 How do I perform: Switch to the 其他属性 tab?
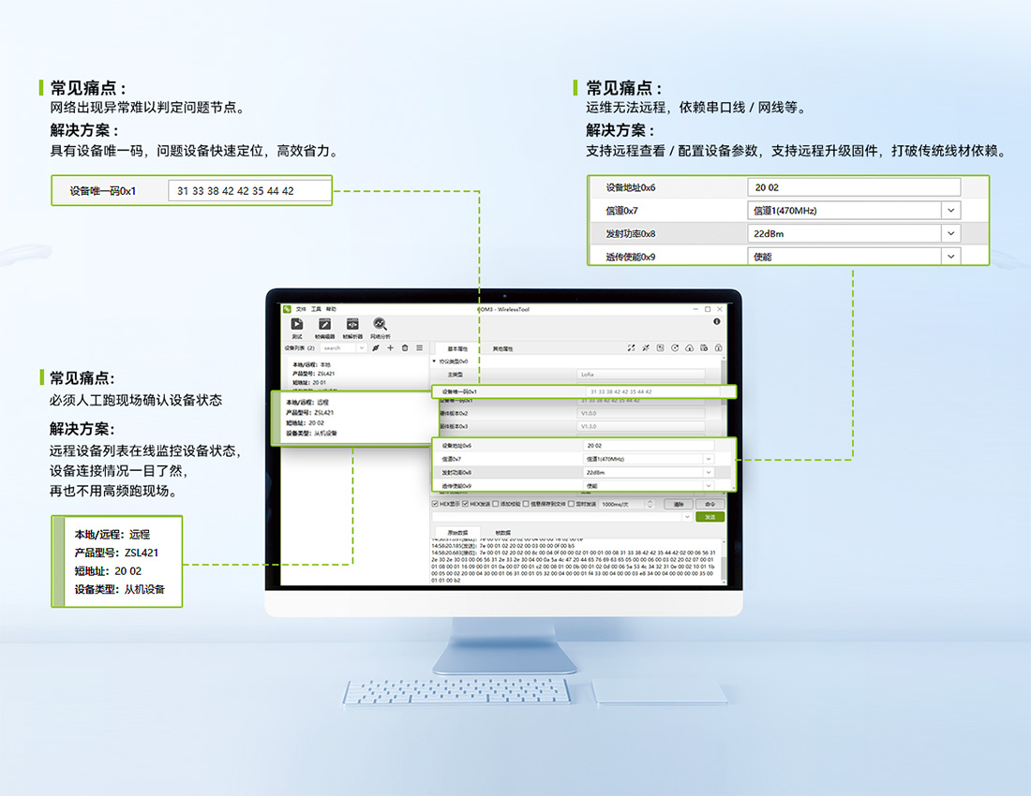pyautogui.click(x=502, y=348)
